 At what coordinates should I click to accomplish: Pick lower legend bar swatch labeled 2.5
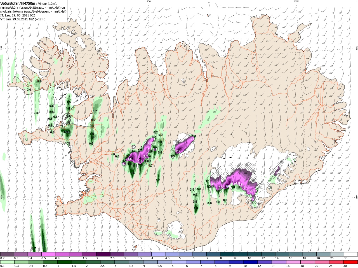107,262
